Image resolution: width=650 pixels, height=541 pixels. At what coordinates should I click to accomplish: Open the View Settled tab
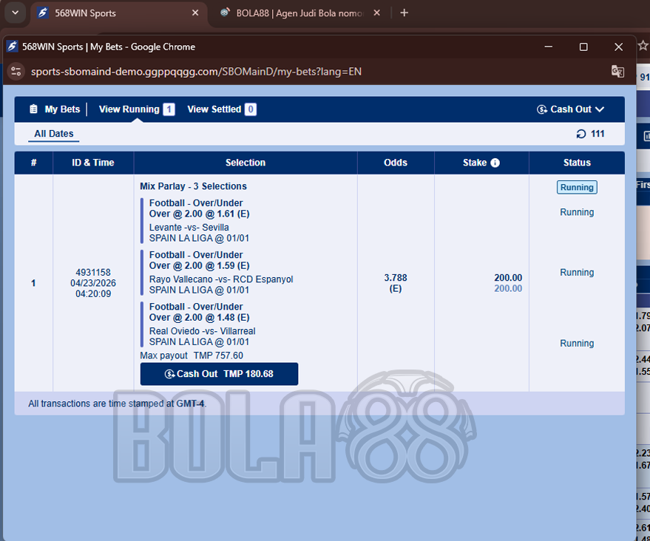point(214,109)
